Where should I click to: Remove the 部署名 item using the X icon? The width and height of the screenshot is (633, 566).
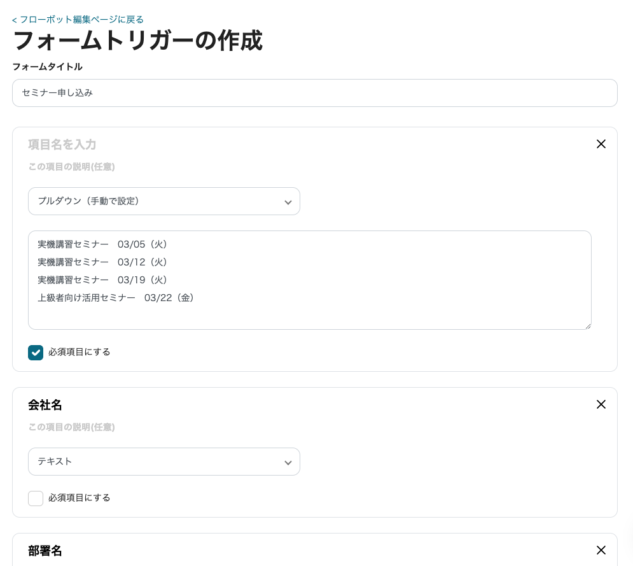click(x=601, y=550)
